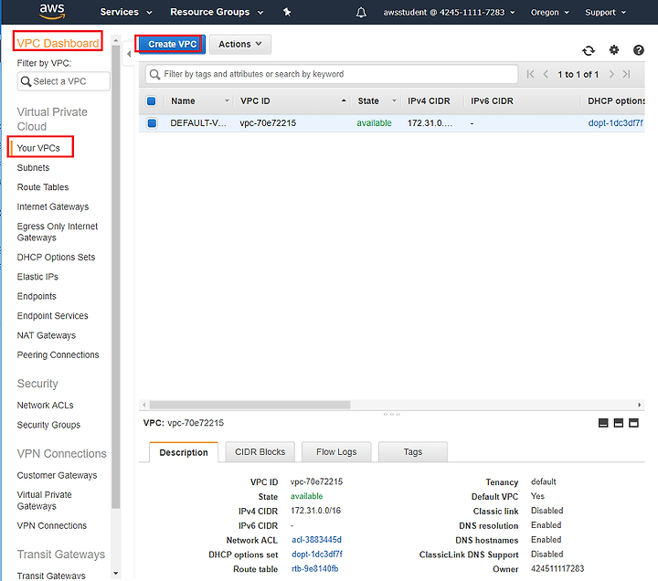The image size is (658, 581).
Task: Open Endpoint Services in sidebar
Action: 52,316
